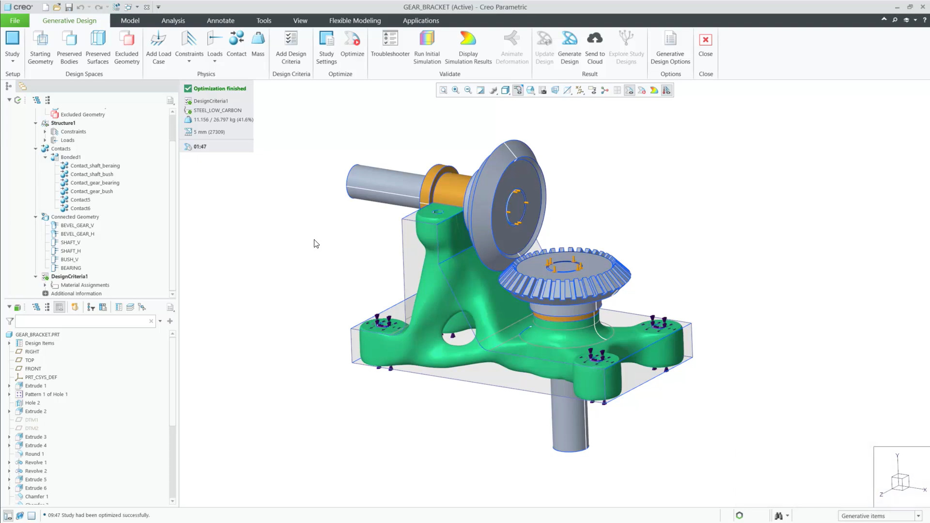Display Simulation Results

click(468, 47)
